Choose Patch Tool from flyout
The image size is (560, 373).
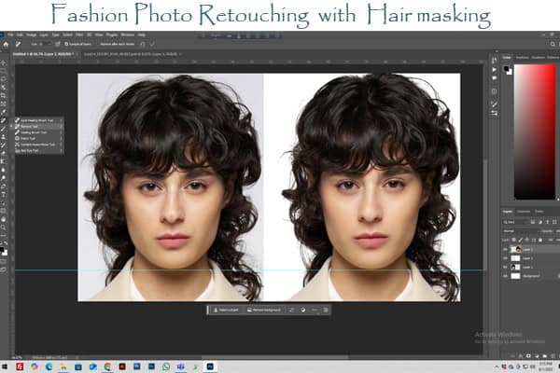coord(39,139)
